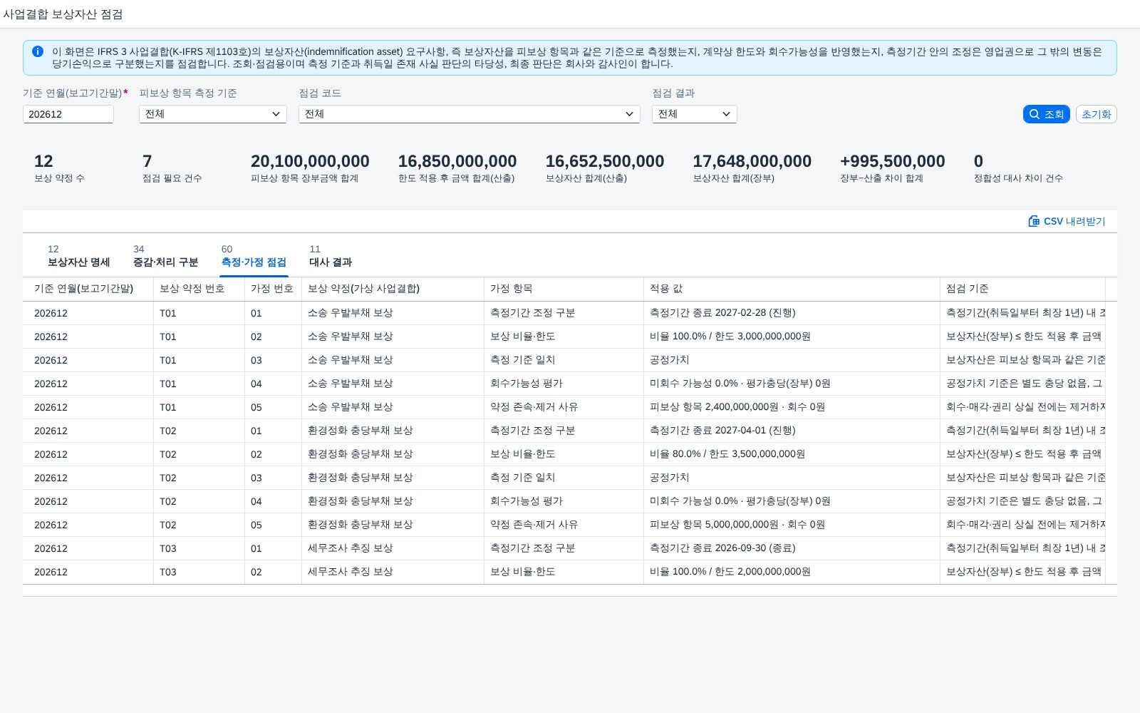Screen dimensions: 1140x713
Task: Click the +995,500,000 장부−산출 차이 합계 figure
Action: point(892,162)
